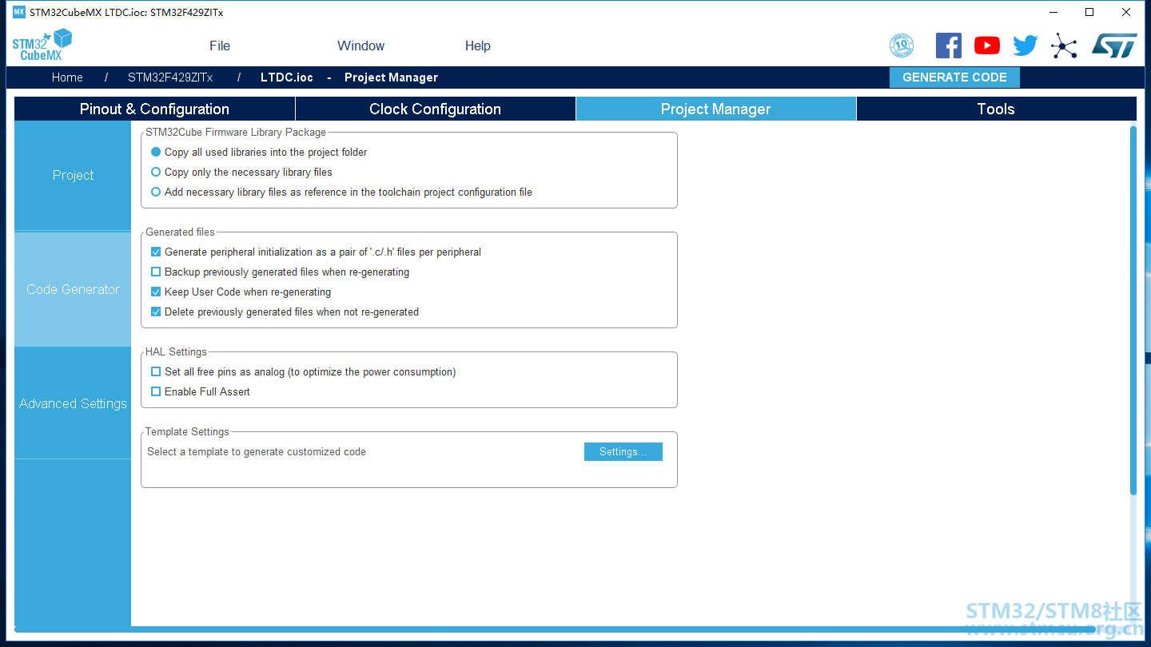Open the Project side section
Viewport: 1151px width, 647px height.
coord(73,175)
